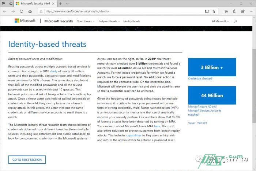Click the browser Back arrow
The image size is (256, 171).
[x=5, y=11]
